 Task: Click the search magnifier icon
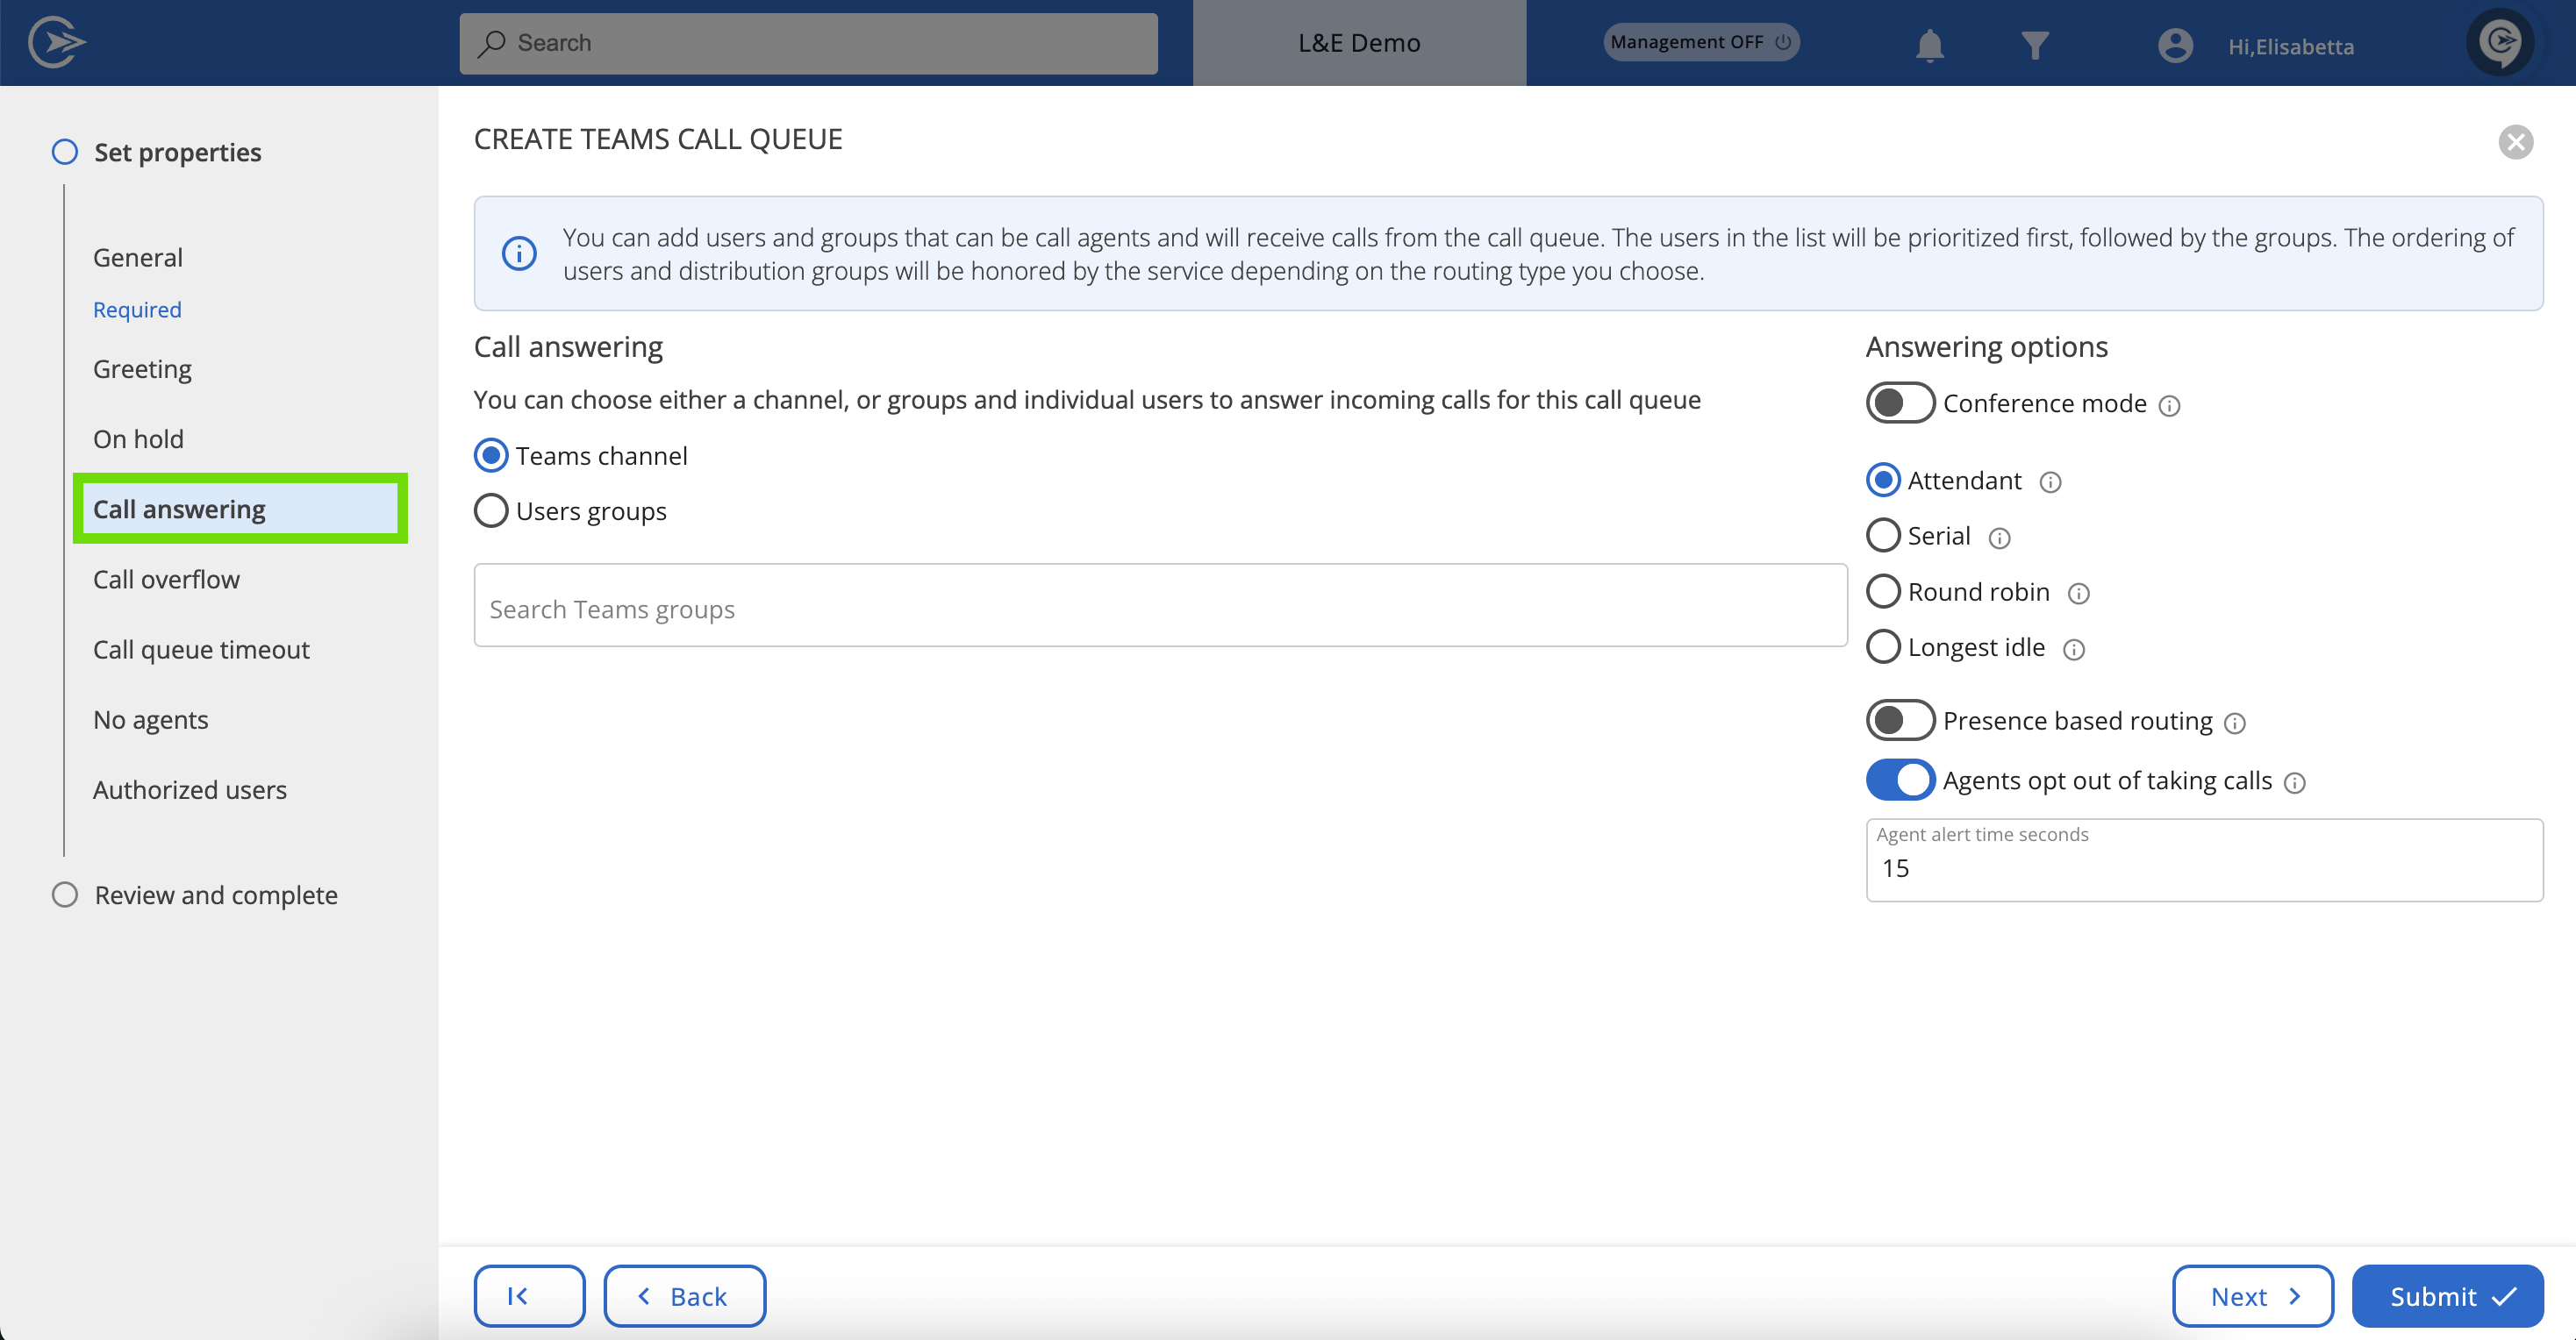point(491,43)
